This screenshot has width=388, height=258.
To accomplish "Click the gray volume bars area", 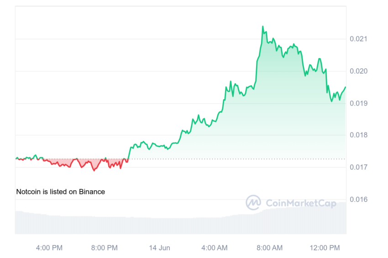I will [x=181, y=222].
